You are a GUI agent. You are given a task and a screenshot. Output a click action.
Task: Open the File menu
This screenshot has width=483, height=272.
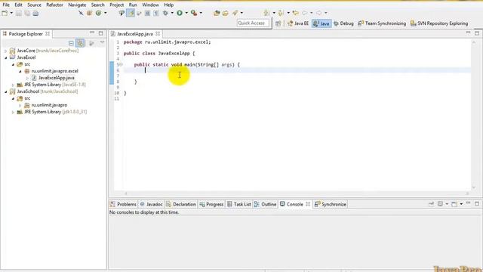point(6,5)
